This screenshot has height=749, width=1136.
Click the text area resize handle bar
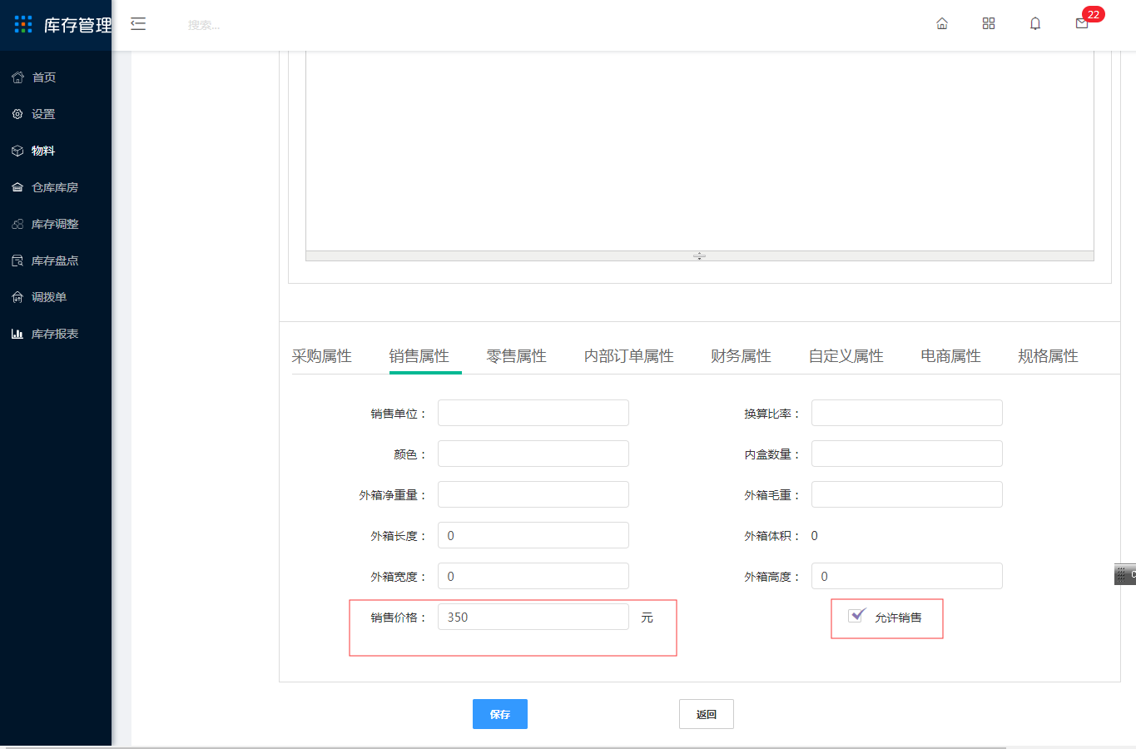pos(700,256)
